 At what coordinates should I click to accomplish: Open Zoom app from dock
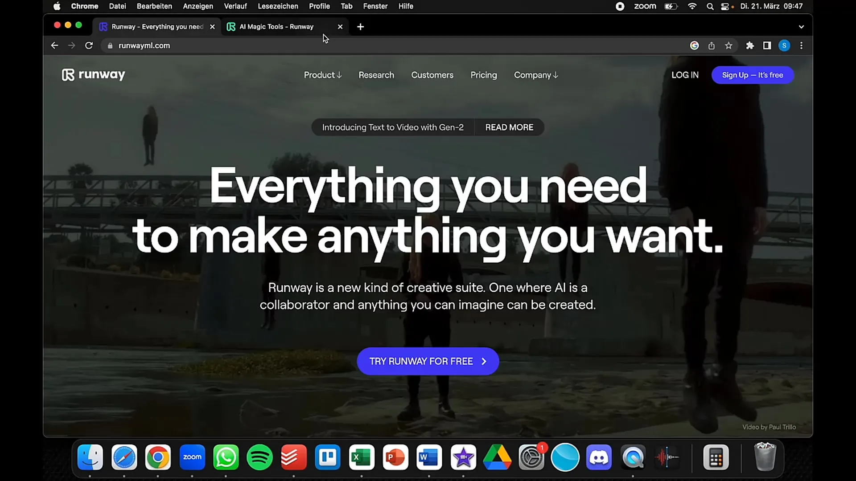[192, 457]
